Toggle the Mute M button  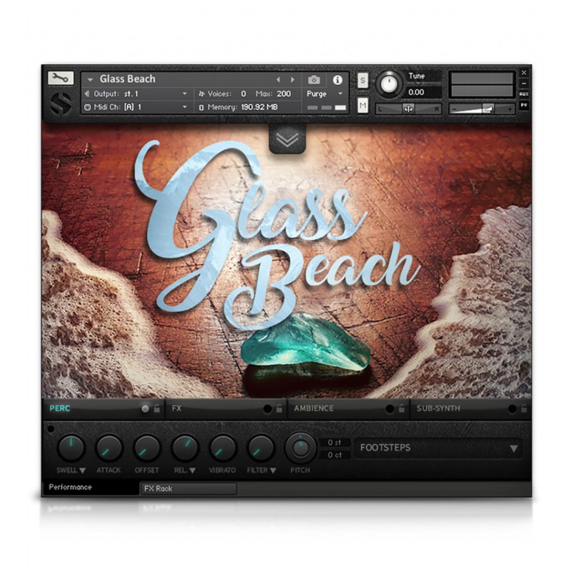point(363,106)
